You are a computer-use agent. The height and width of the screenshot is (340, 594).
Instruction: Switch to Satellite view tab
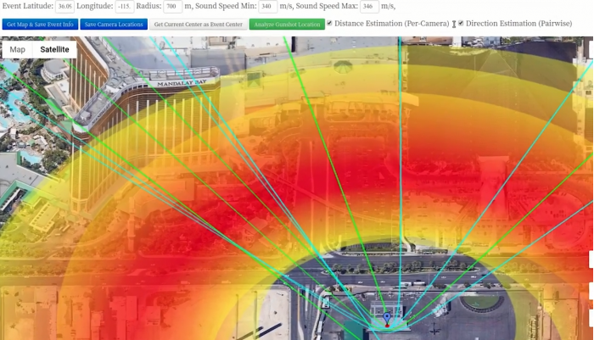coord(54,49)
